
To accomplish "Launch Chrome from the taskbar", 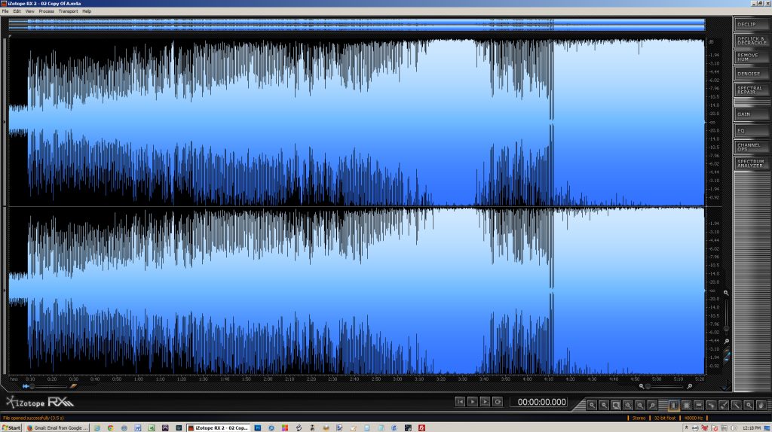I will 110,427.
